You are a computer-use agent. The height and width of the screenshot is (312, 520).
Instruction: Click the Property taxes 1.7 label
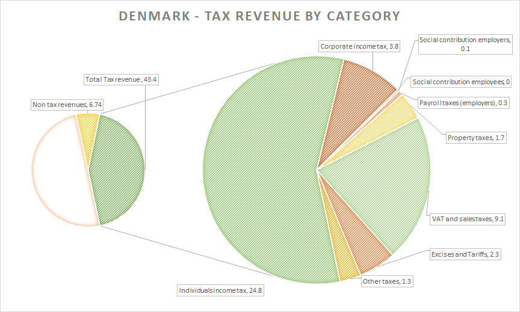[475, 138]
